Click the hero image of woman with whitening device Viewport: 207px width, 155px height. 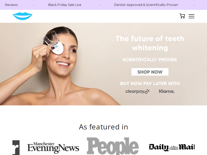point(60,64)
